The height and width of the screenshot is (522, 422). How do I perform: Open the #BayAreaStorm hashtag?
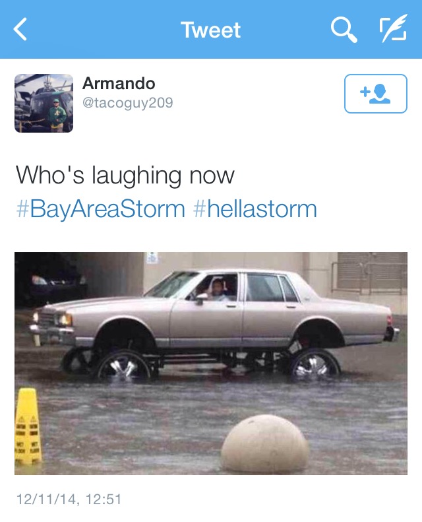tap(100, 209)
